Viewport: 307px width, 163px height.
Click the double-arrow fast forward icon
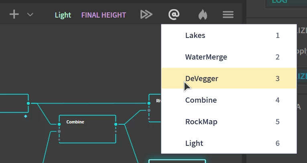146,15
